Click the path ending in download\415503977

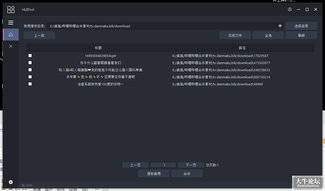click(221, 63)
